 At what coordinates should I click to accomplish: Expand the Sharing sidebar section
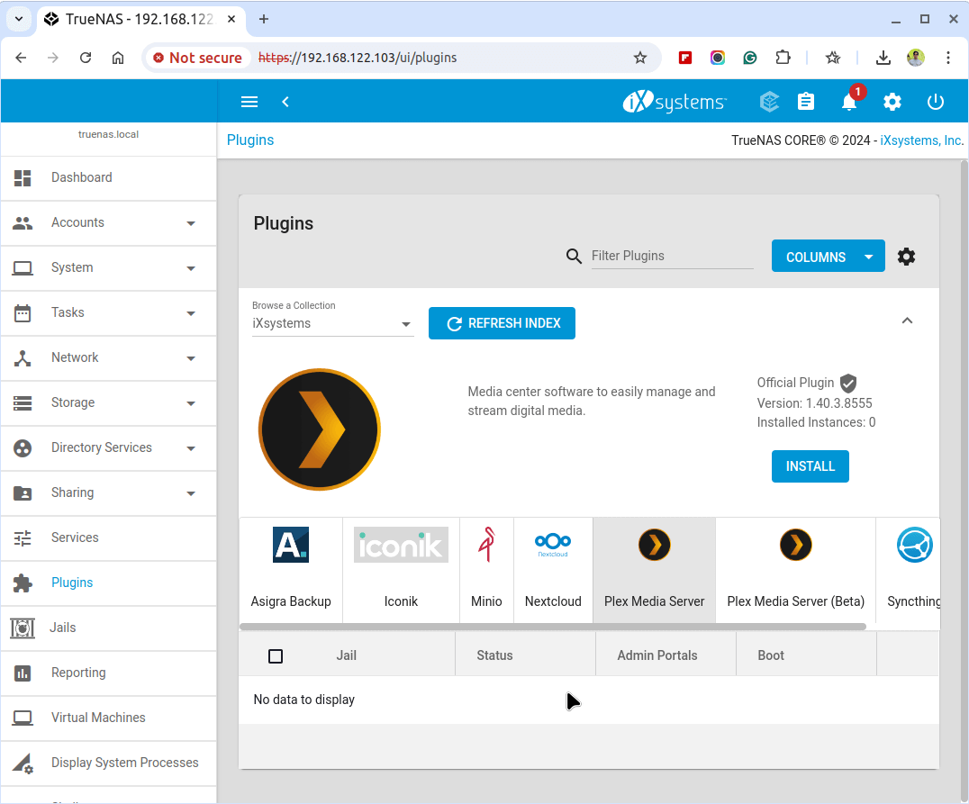pos(109,493)
